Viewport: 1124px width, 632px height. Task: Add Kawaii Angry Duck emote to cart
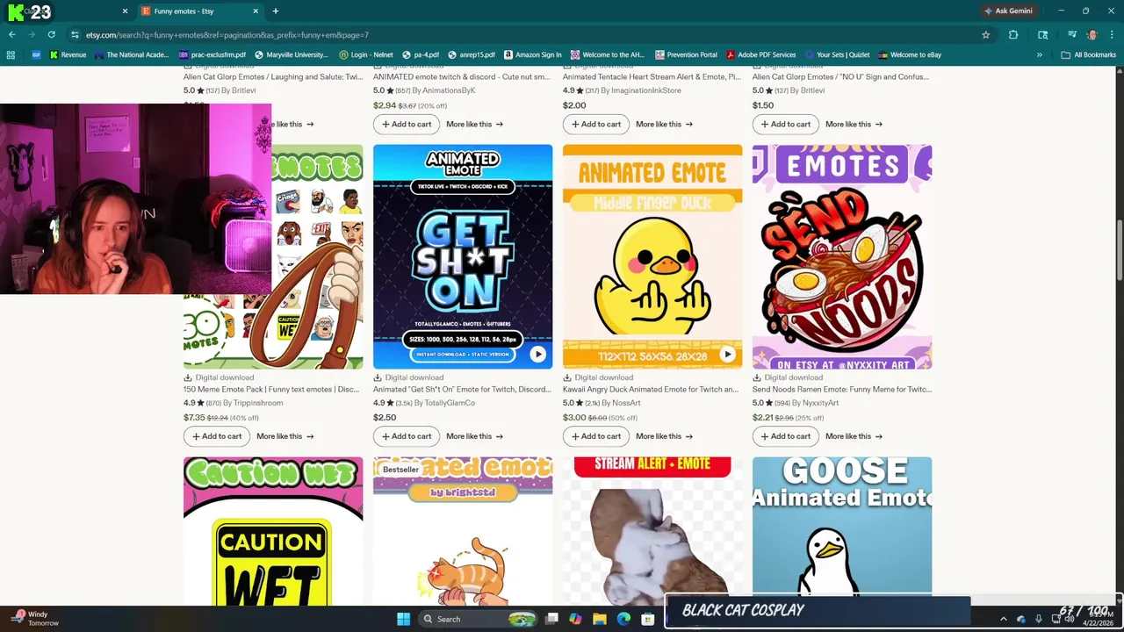[595, 436]
